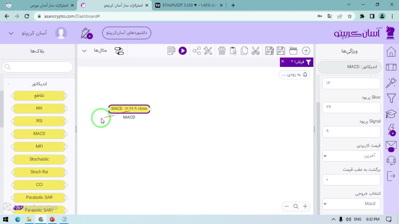Click the funnel filter icon in right sidebar

391,98
